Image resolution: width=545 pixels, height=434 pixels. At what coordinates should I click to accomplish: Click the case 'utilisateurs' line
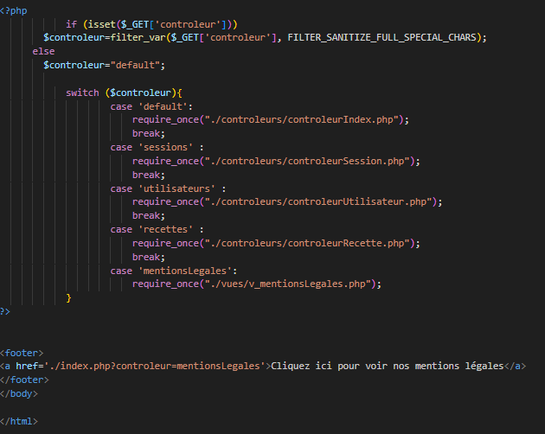168,188
